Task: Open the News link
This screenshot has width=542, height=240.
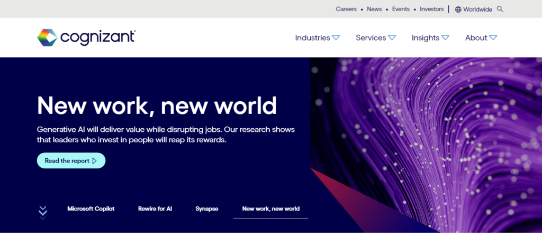Action: pos(374,9)
